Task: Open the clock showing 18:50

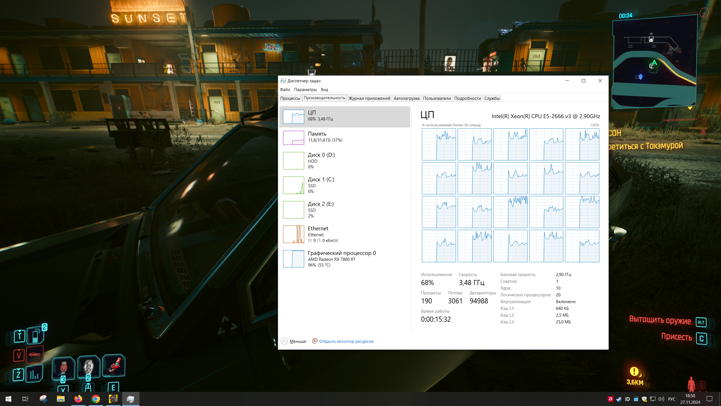Action: (x=690, y=399)
